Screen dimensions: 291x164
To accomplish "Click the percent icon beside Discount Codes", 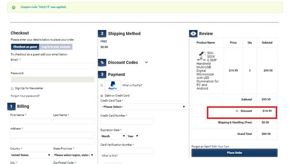I will (102, 62).
